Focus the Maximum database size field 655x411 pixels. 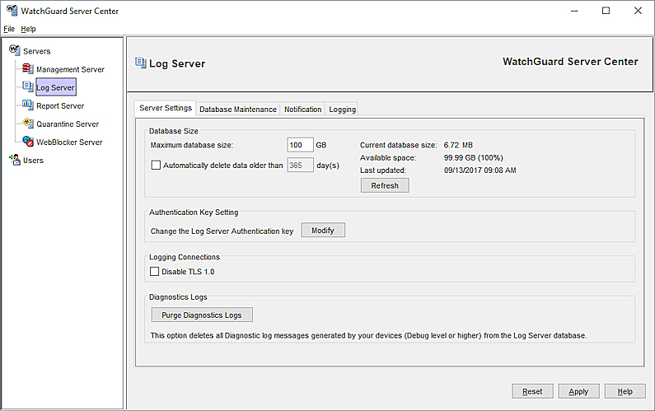(299, 145)
